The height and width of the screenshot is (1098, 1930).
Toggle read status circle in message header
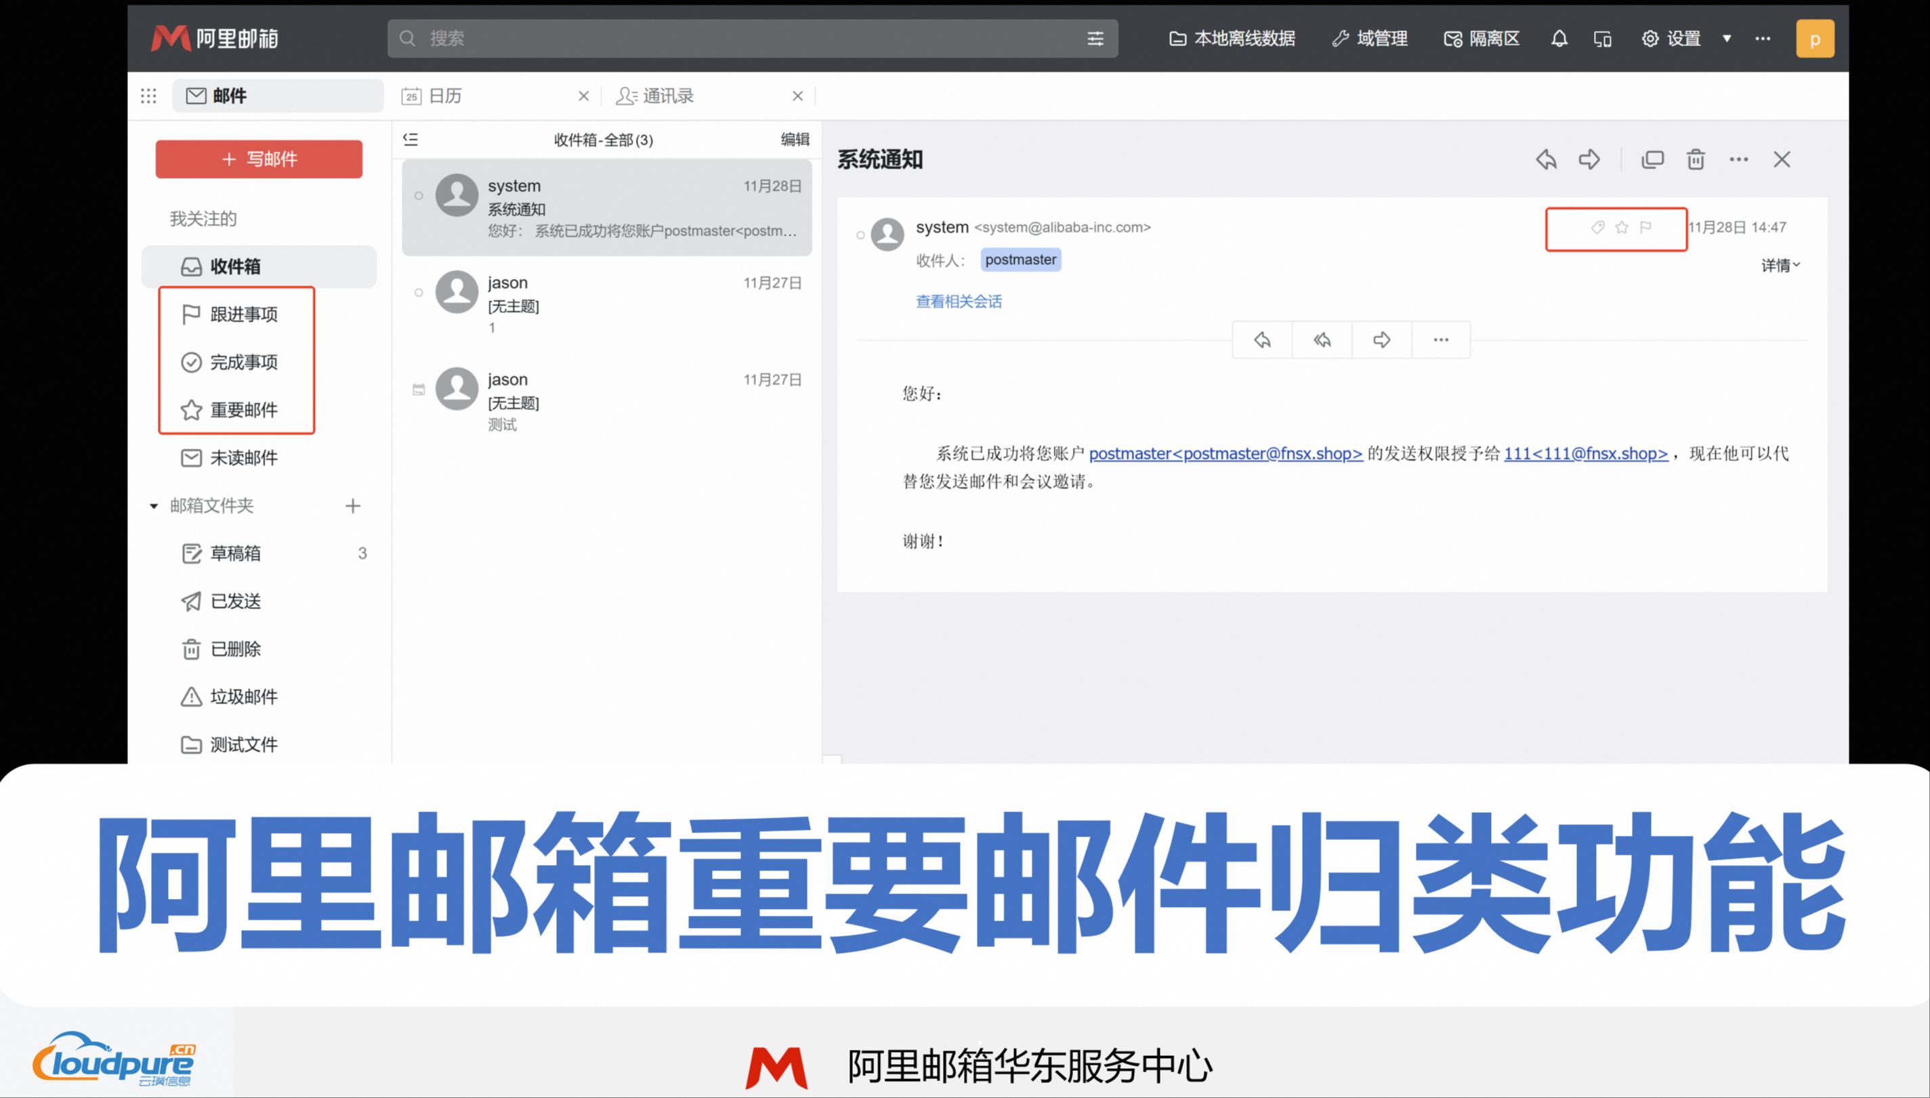pyautogui.click(x=860, y=235)
